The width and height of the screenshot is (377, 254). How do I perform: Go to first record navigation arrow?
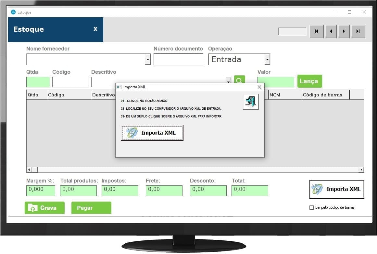[316, 31]
